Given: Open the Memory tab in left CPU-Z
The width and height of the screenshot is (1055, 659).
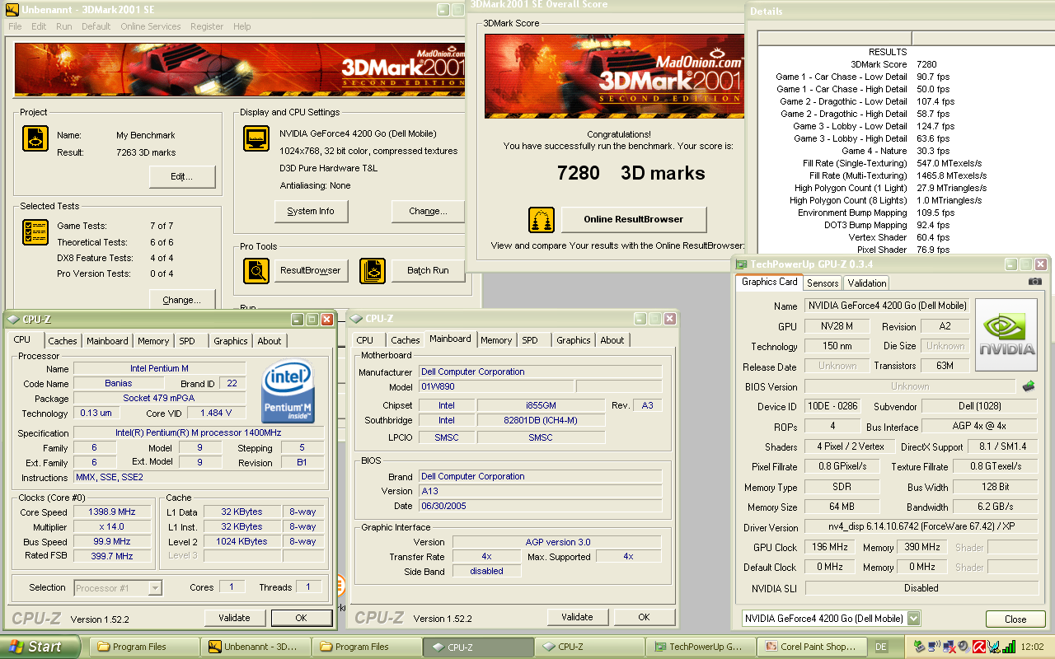Looking at the screenshot, I should tap(153, 341).
